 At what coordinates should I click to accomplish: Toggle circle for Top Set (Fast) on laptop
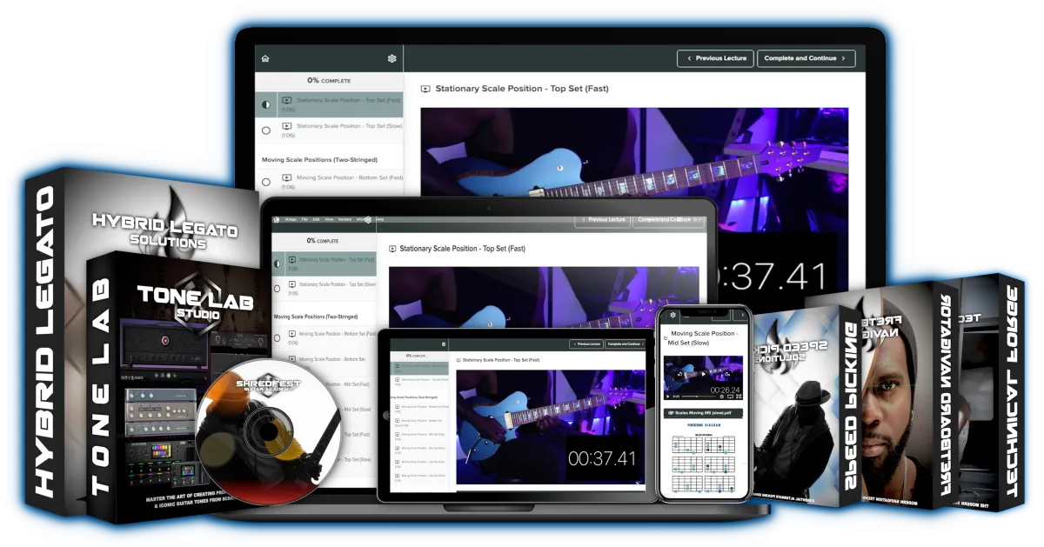coord(278,263)
